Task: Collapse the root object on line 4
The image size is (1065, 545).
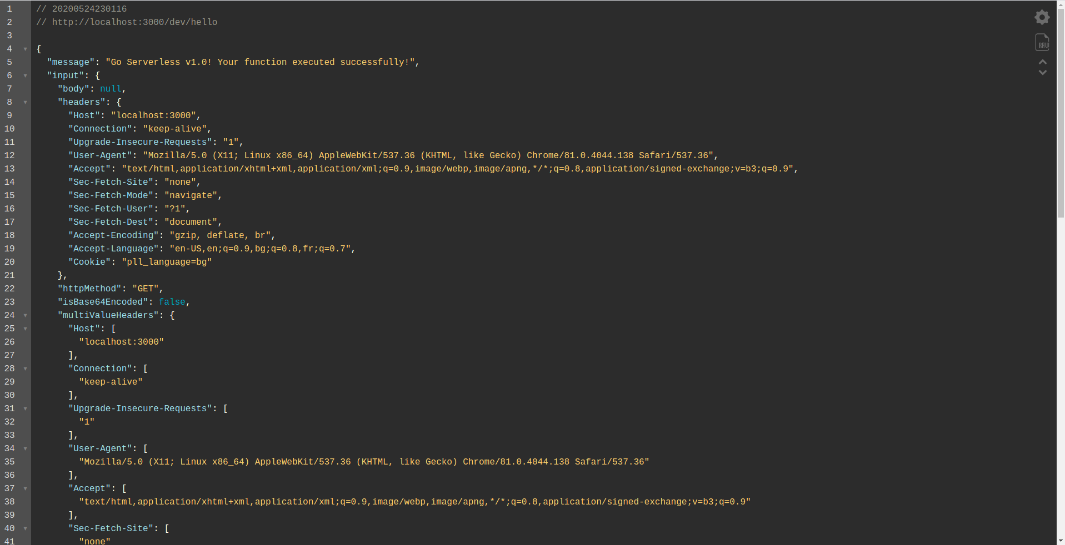Action: (x=25, y=49)
